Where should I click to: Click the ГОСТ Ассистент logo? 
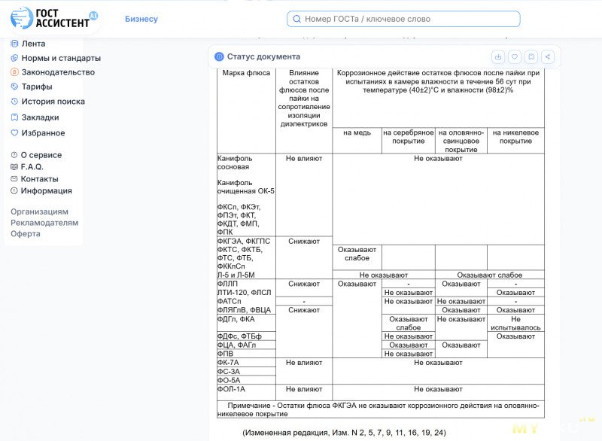54,18
